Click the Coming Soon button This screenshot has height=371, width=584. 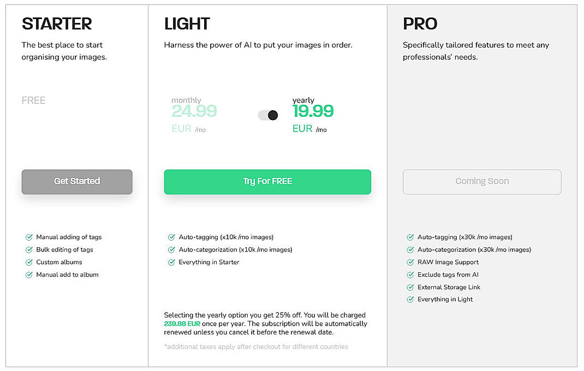click(x=482, y=182)
